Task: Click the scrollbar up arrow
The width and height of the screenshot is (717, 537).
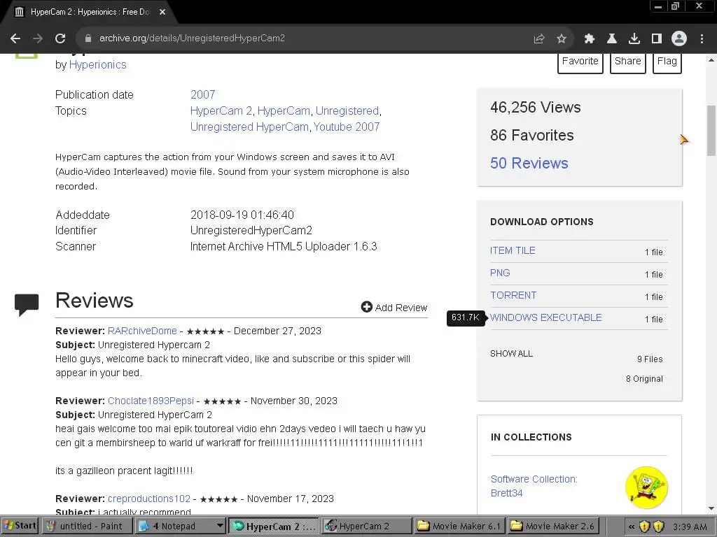Action: tap(711, 60)
